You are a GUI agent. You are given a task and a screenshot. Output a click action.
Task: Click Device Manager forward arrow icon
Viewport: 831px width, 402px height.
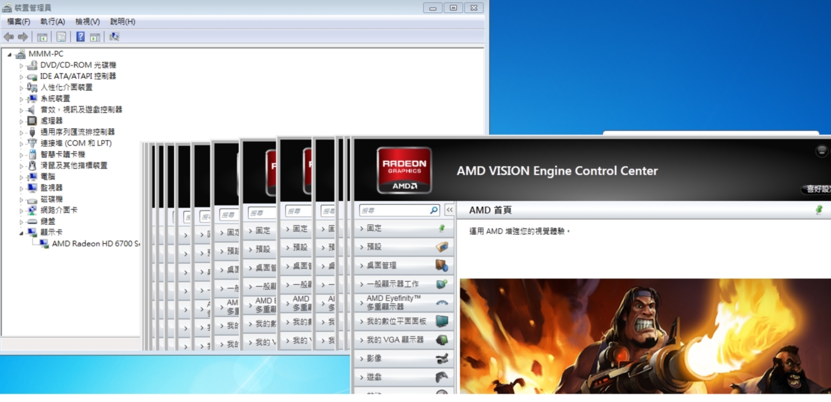pyautogui.click(x=23, y=37)
